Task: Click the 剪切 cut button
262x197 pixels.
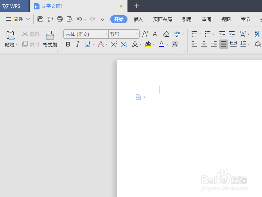Action: click(31, 34)
